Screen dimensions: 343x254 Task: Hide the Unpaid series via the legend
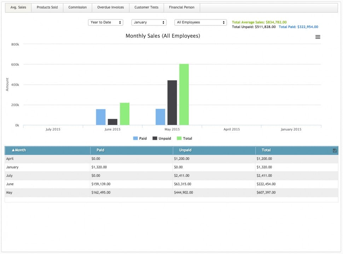coord(161,138)
